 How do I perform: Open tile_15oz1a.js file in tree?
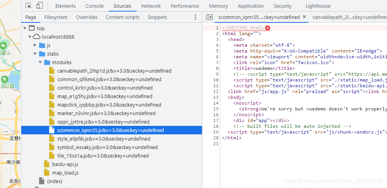(103, 156)
